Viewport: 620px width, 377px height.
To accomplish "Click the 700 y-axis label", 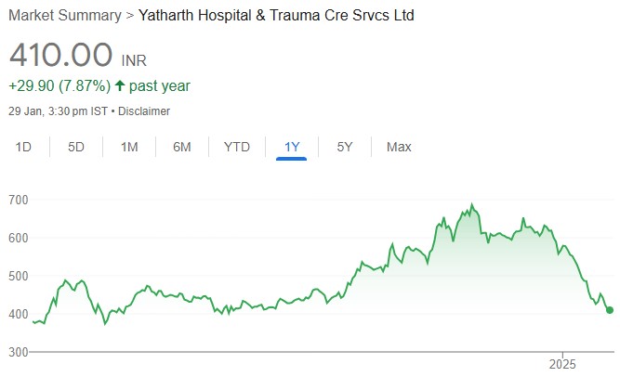I will (x=19, y=200).
